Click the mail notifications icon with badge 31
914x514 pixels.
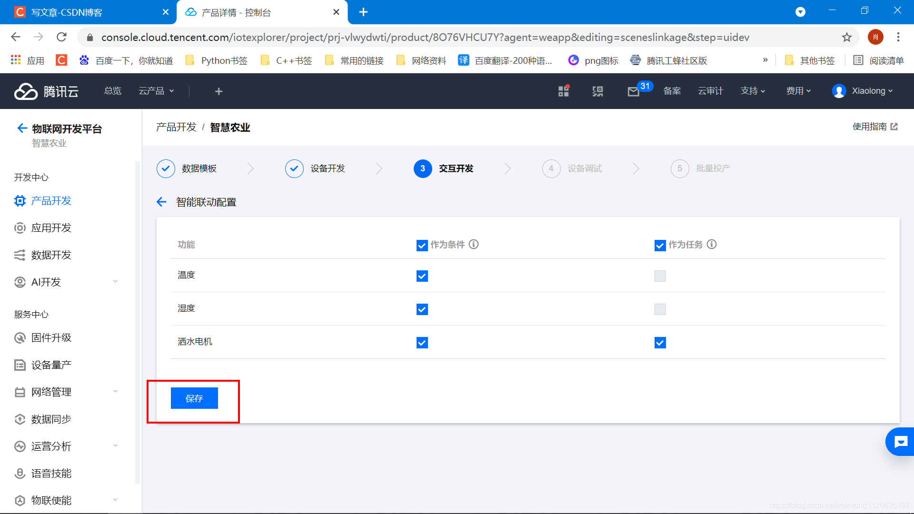point(634,91)
